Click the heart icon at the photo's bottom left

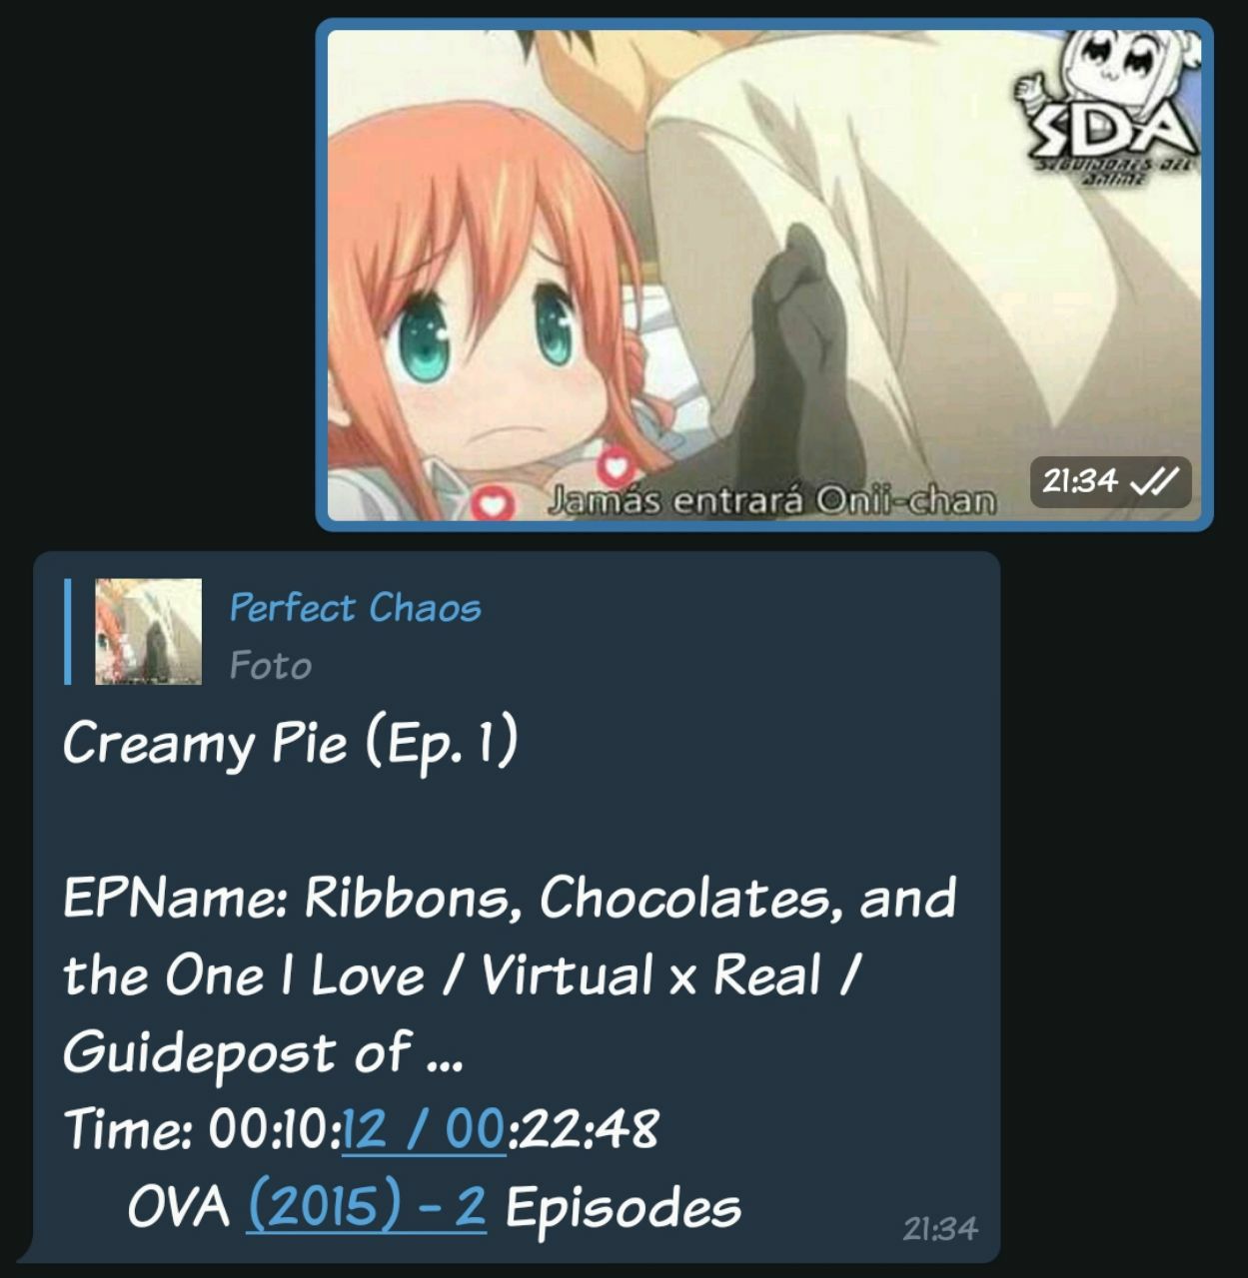(x=492, y=502)
